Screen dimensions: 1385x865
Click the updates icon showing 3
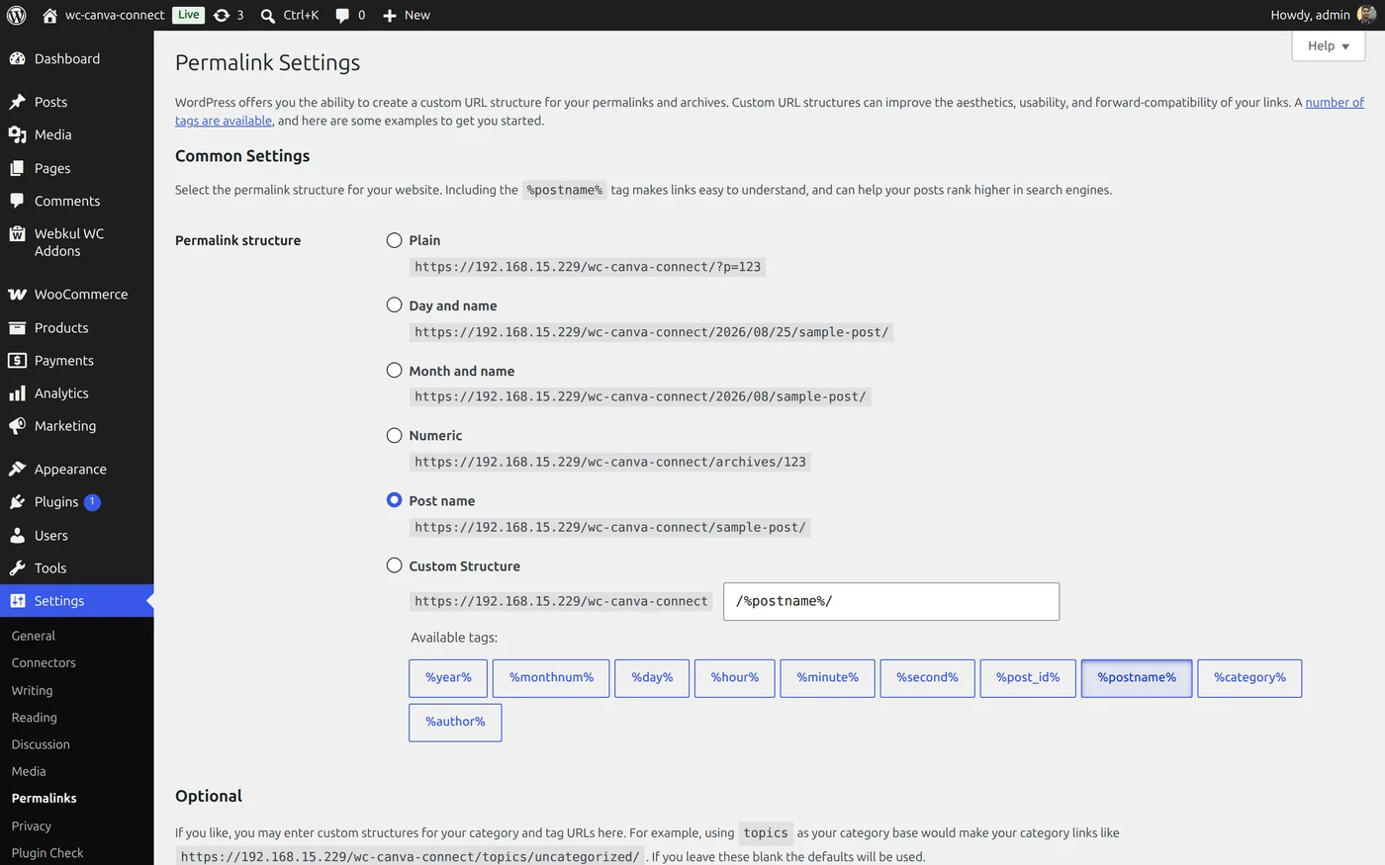tap(222, 15)
